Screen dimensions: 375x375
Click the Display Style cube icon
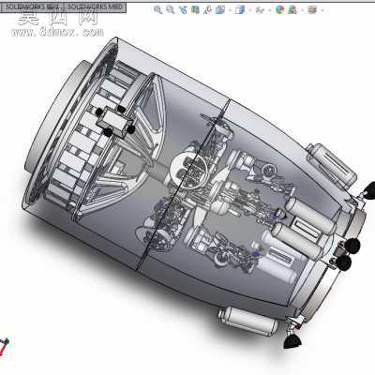(240, 10)
